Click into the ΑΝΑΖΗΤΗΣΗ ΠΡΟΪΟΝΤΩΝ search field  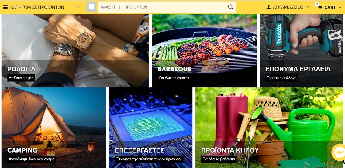161,7
